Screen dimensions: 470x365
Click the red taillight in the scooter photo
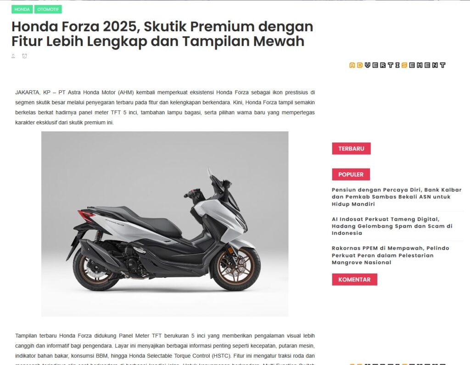click(86, 216)
